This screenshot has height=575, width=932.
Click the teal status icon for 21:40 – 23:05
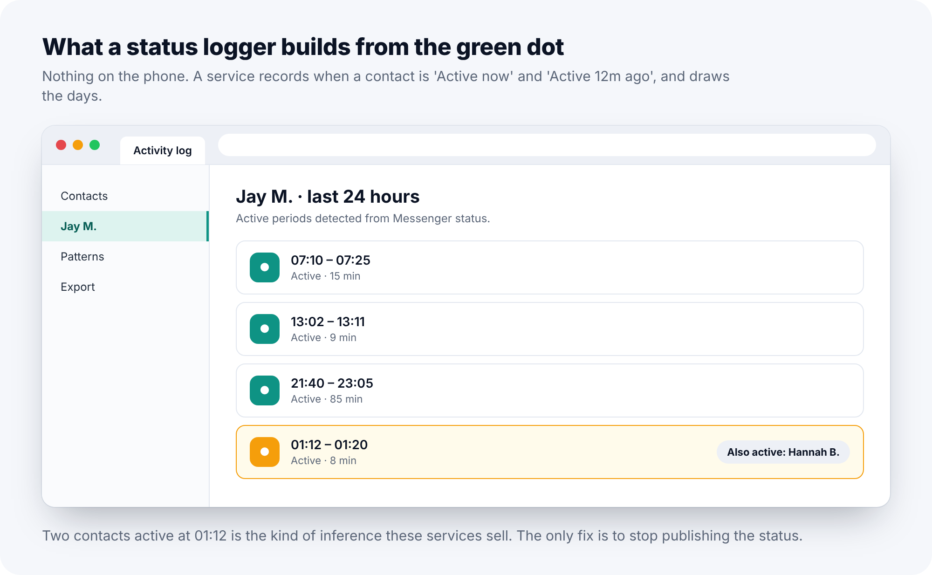pyautogui.click(x=265, y=390)
